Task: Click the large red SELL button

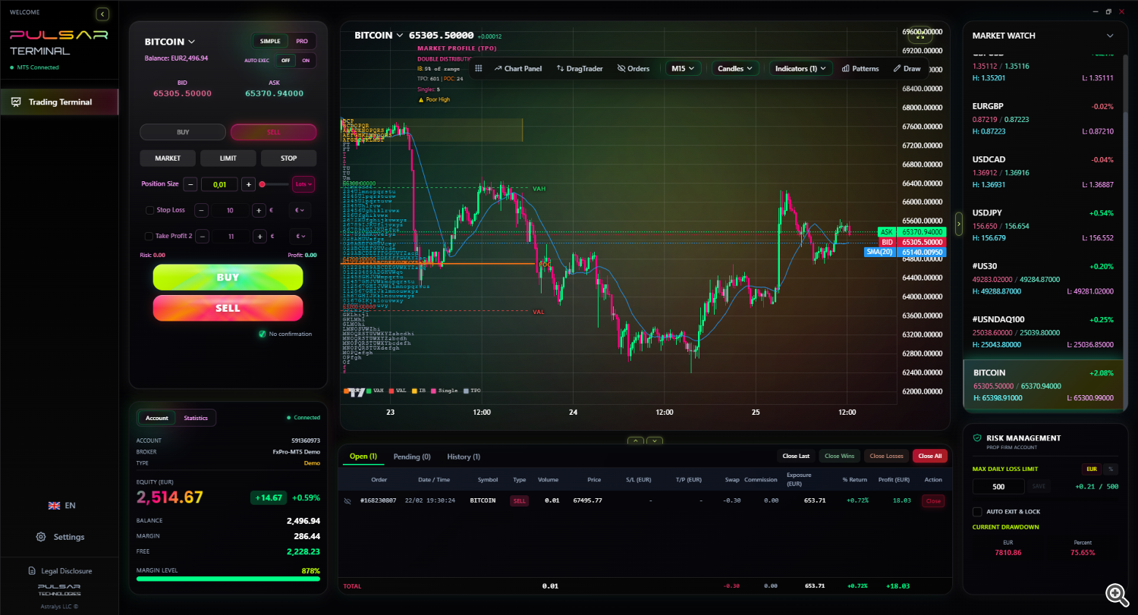Action: (228, 308)
